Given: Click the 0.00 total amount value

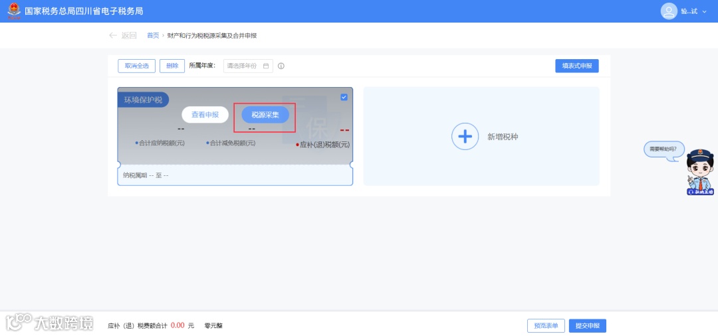Looking at the screenshot, I should pyautogui.click(x=178, y=325).
